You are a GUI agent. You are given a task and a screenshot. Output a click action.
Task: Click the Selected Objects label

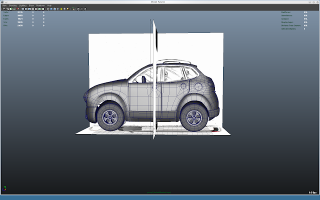pyautogui.click(x=288, y=29)
